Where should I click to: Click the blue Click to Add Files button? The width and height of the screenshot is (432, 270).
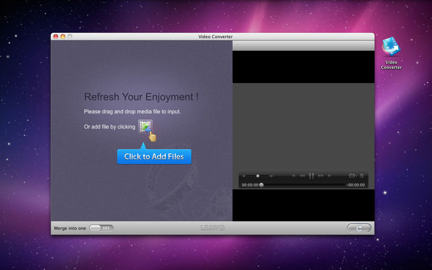[154, 157]
